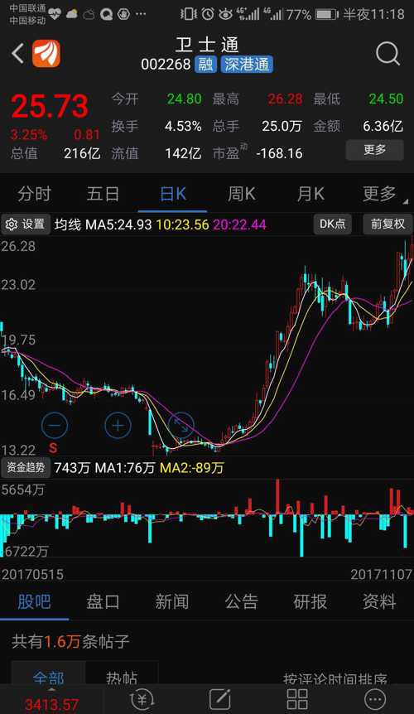Image resolution: width=414 pixels, height=714 pixels.
Task: Open the trade yen icon
Action: click(x=142, y=698)
